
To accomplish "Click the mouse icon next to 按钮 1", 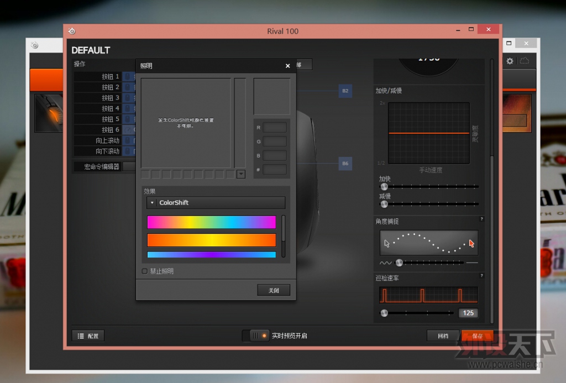I will (x=128, y=76).
